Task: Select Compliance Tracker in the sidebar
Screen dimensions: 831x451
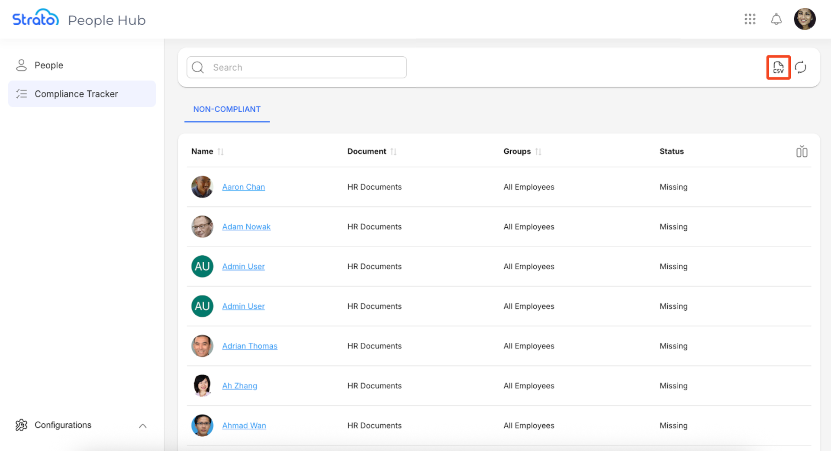Action: click(76, 94)
